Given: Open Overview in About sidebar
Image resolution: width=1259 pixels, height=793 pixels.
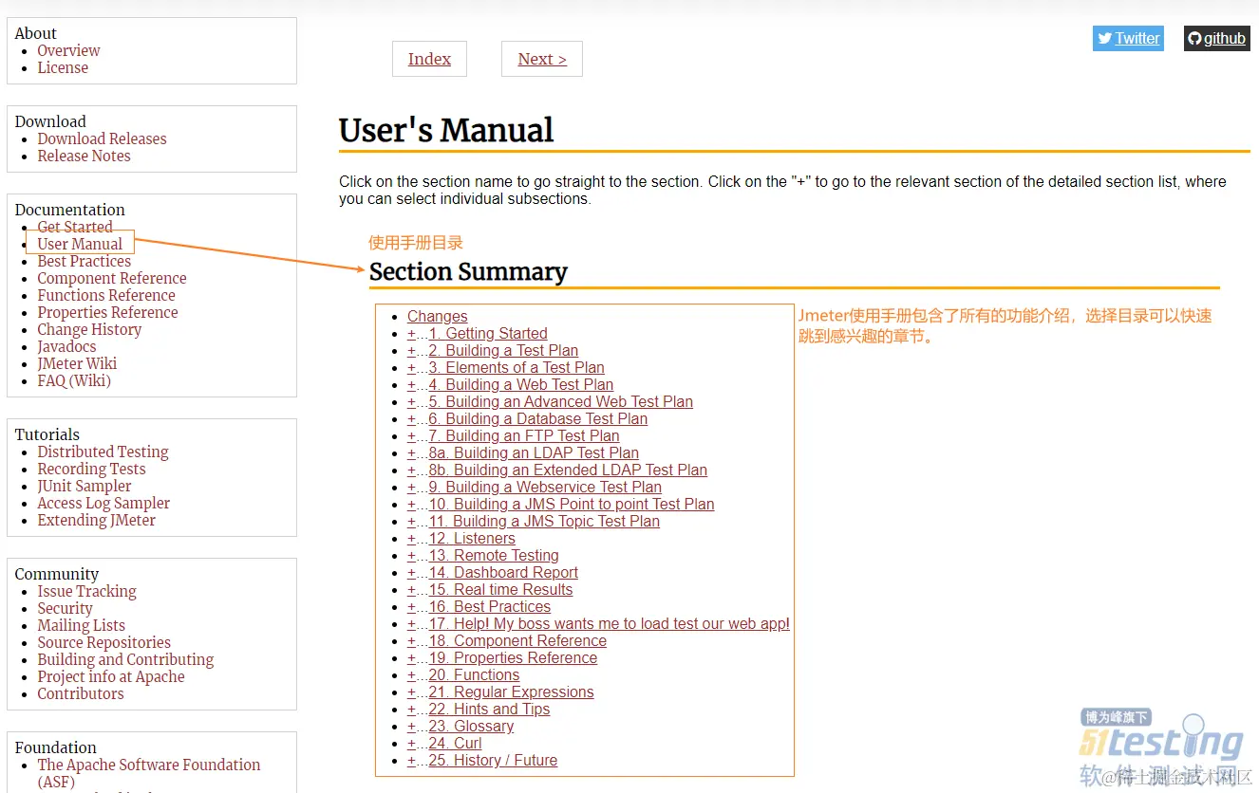Looking at the screenshot, I should [68, 51].
